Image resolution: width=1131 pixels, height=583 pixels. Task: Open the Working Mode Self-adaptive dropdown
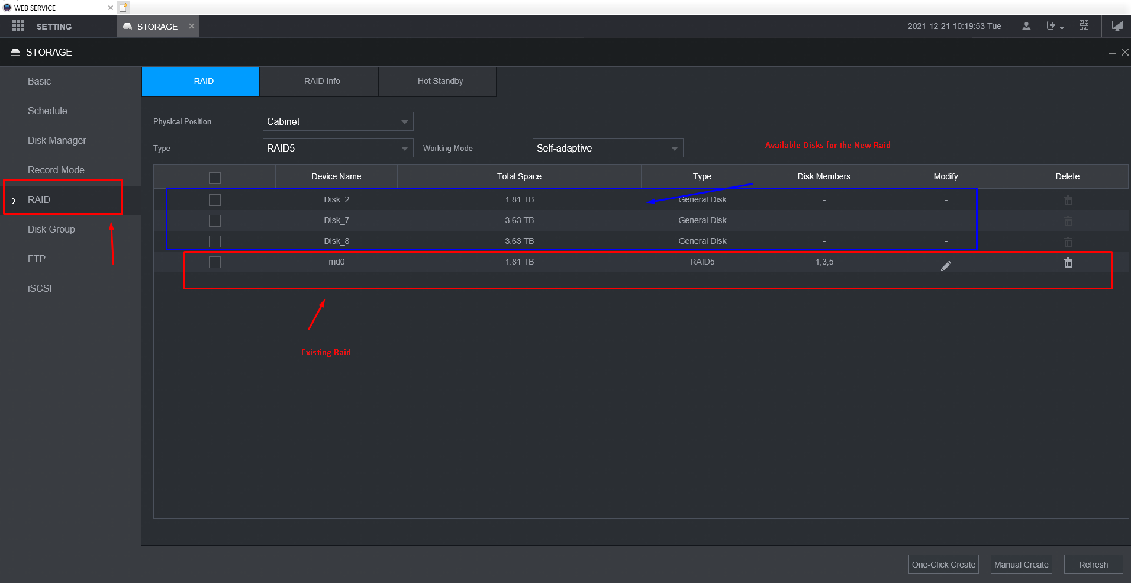click(x=608, y=148)
